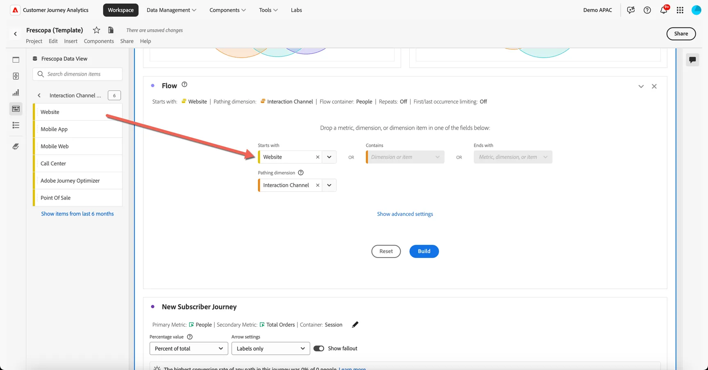Image resolution: width=708 pixels, height=370 pixels.
Task: Collapse the Flow panel with chevron
Action: coord(641,86)
